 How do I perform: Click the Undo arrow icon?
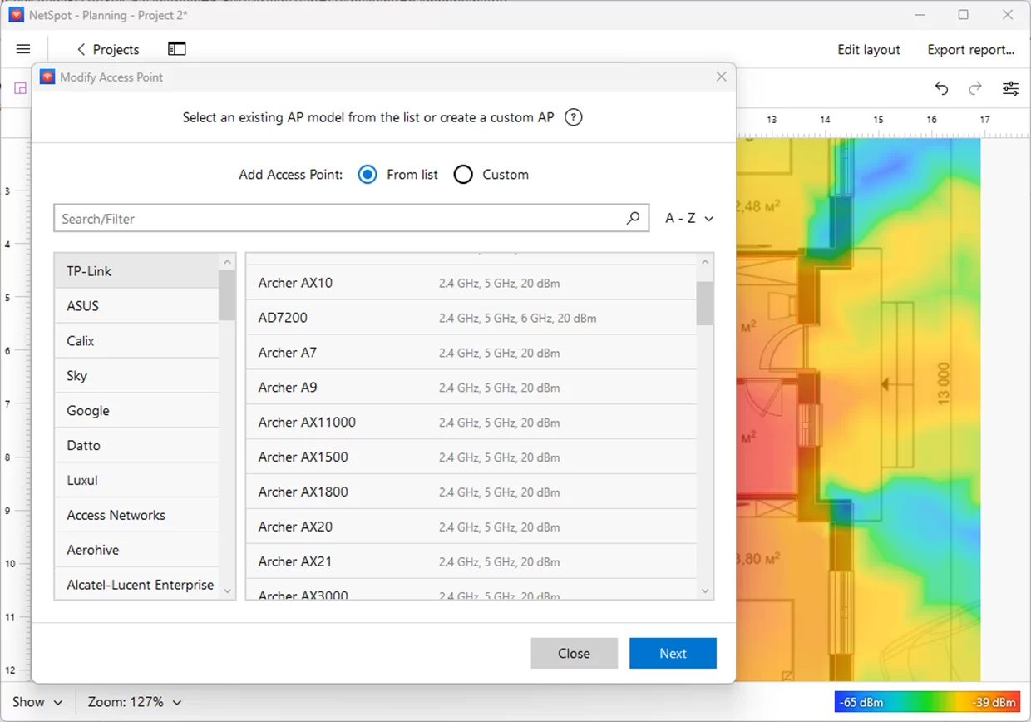(940, 87)
